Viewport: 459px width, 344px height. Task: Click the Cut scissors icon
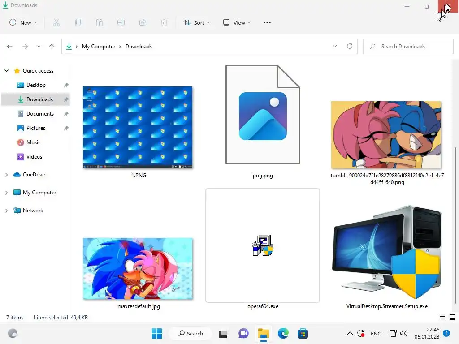pos(56,22)
